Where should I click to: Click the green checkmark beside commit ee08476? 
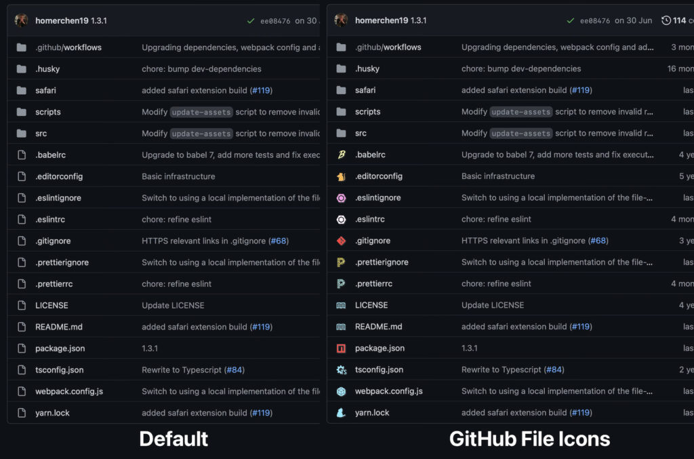point(570,20)
